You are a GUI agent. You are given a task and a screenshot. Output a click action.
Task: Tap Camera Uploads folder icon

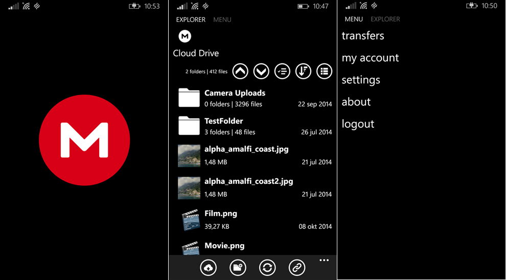(189, 98)
